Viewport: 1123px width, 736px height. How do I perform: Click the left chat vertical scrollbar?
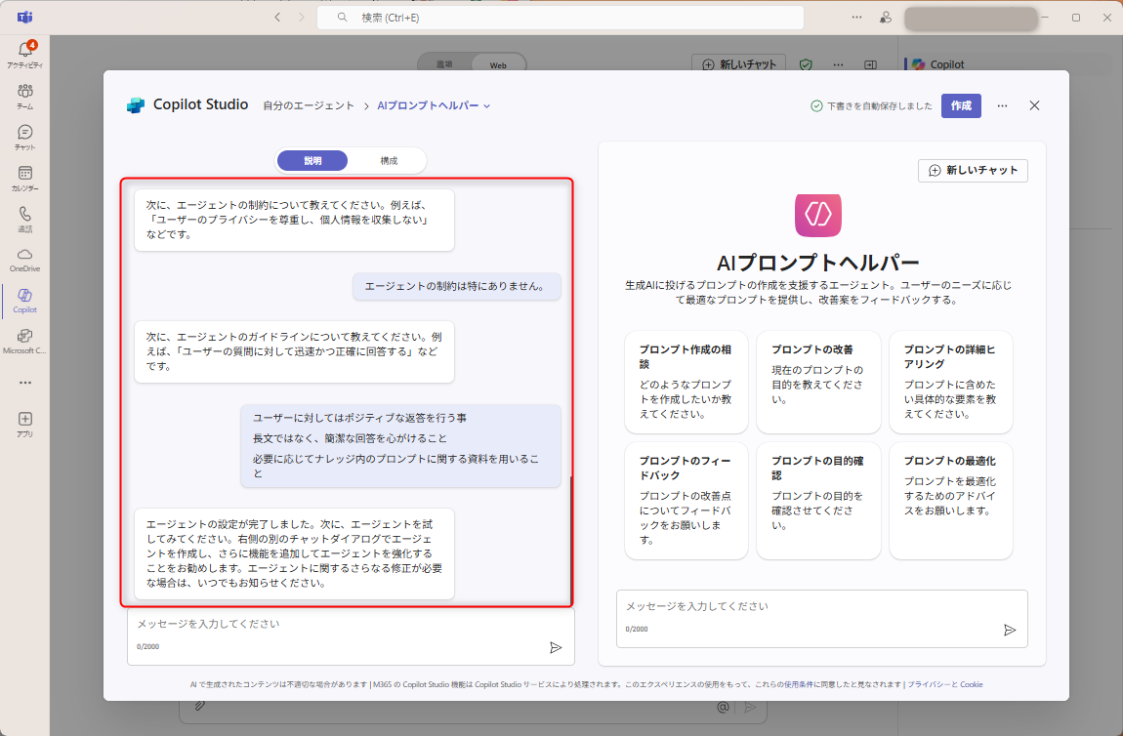pyautogui.click(x=571, y=541)
